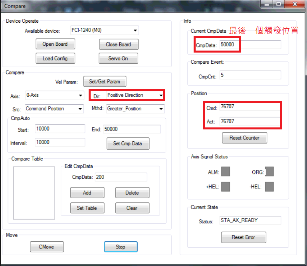Select the Act position field
The image size is (307, 266).
tap(250, 121)
